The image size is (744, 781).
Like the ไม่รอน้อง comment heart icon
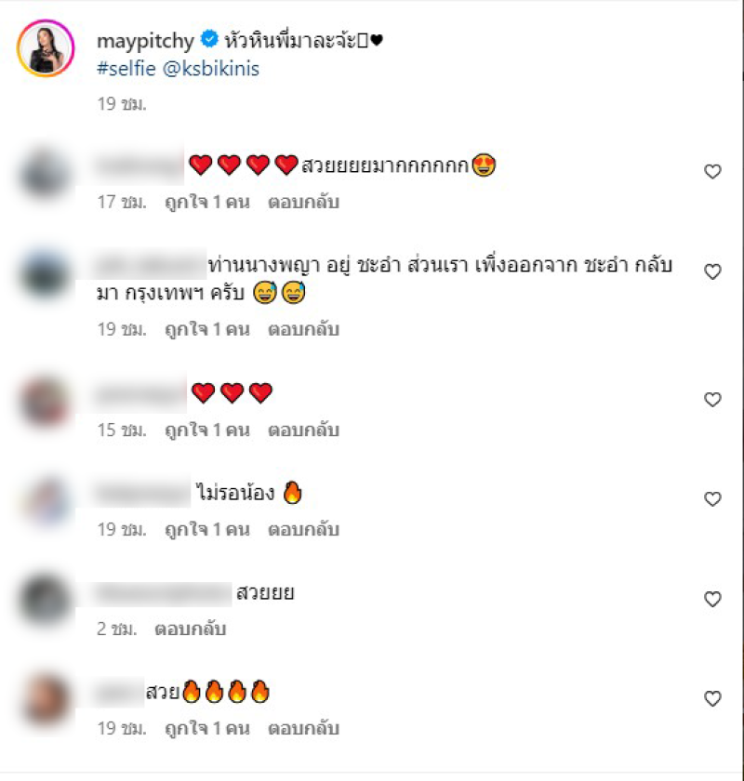tap(712, 499)
